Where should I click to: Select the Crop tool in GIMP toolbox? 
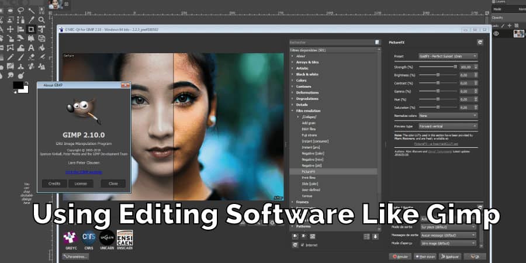pos(31,29)
